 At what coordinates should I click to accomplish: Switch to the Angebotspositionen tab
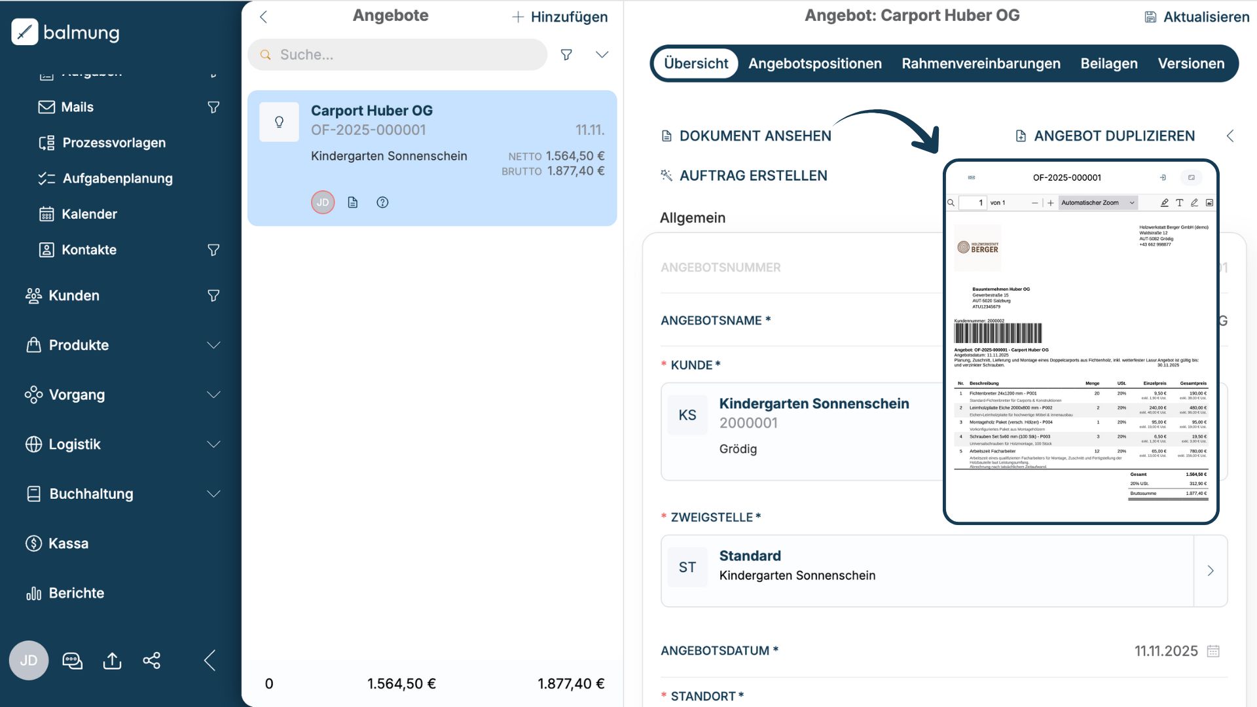[814, 63]
